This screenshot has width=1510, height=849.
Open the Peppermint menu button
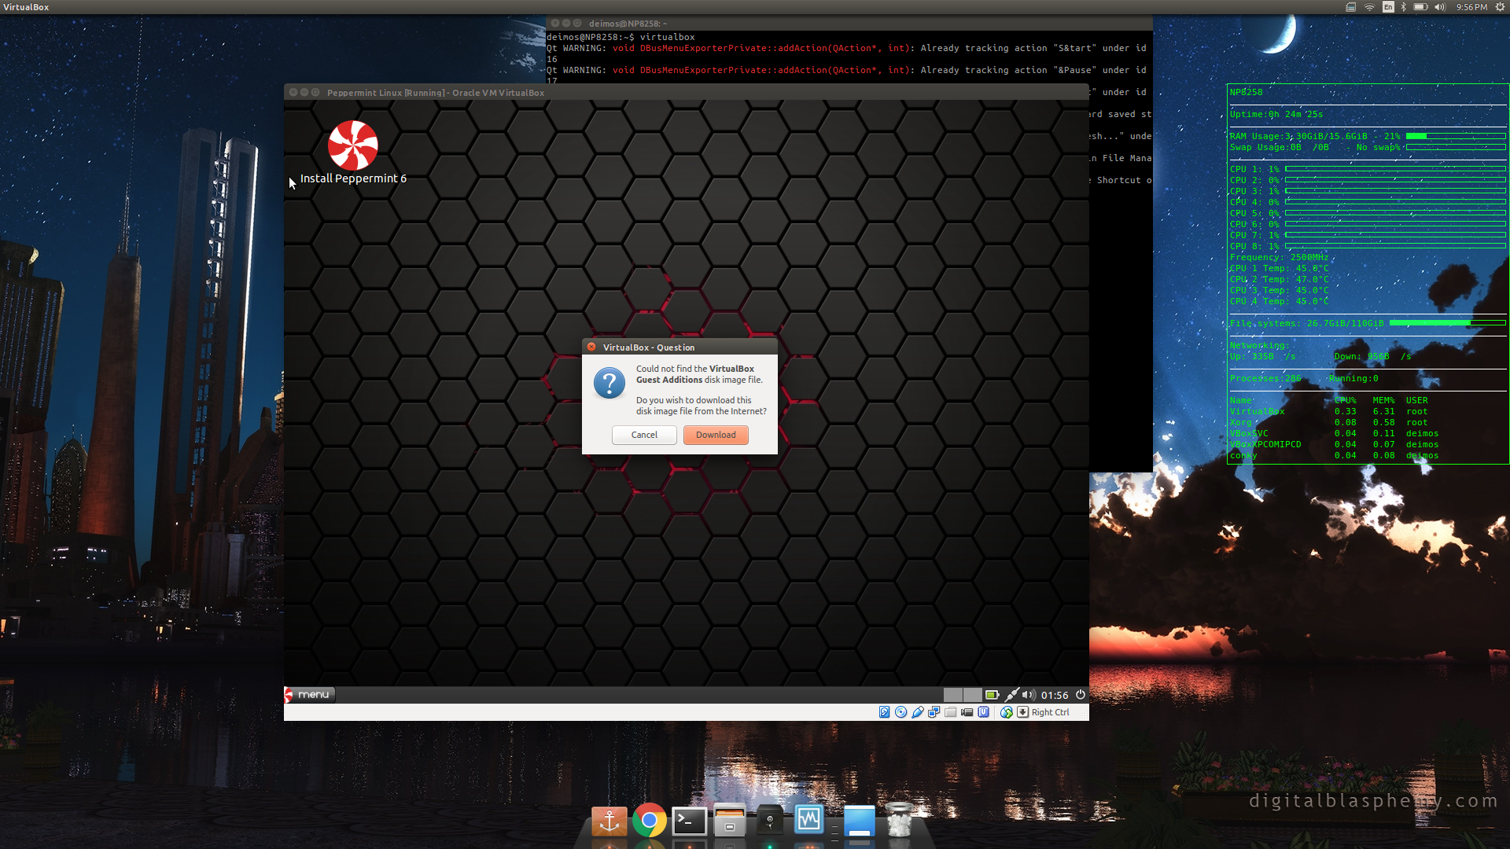310,694
